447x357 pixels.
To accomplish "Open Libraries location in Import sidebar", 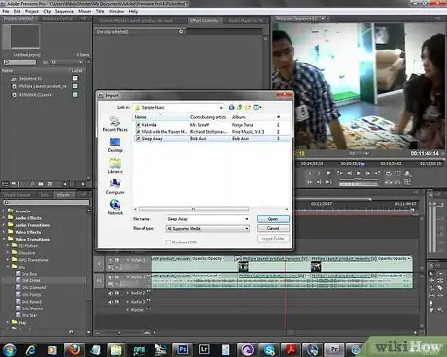I will pos(115,166).
